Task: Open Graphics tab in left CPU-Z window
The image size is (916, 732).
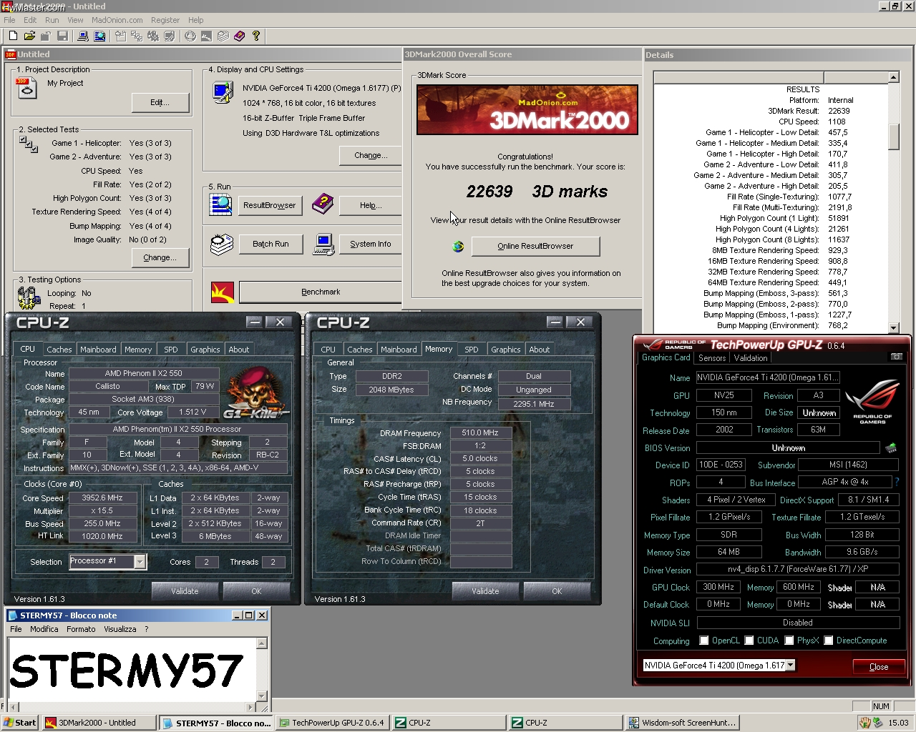Action: pyautogui.click(x=205, y=350)
